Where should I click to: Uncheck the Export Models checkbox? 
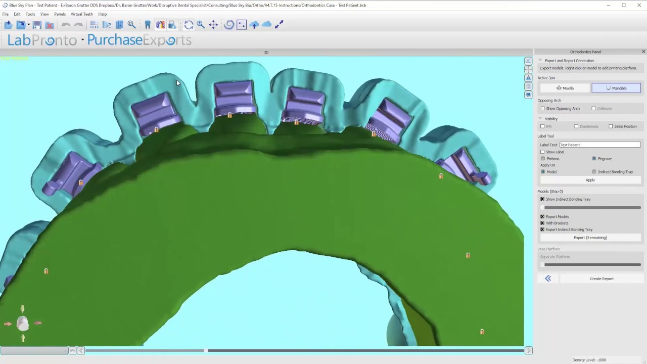click(542, 217)
